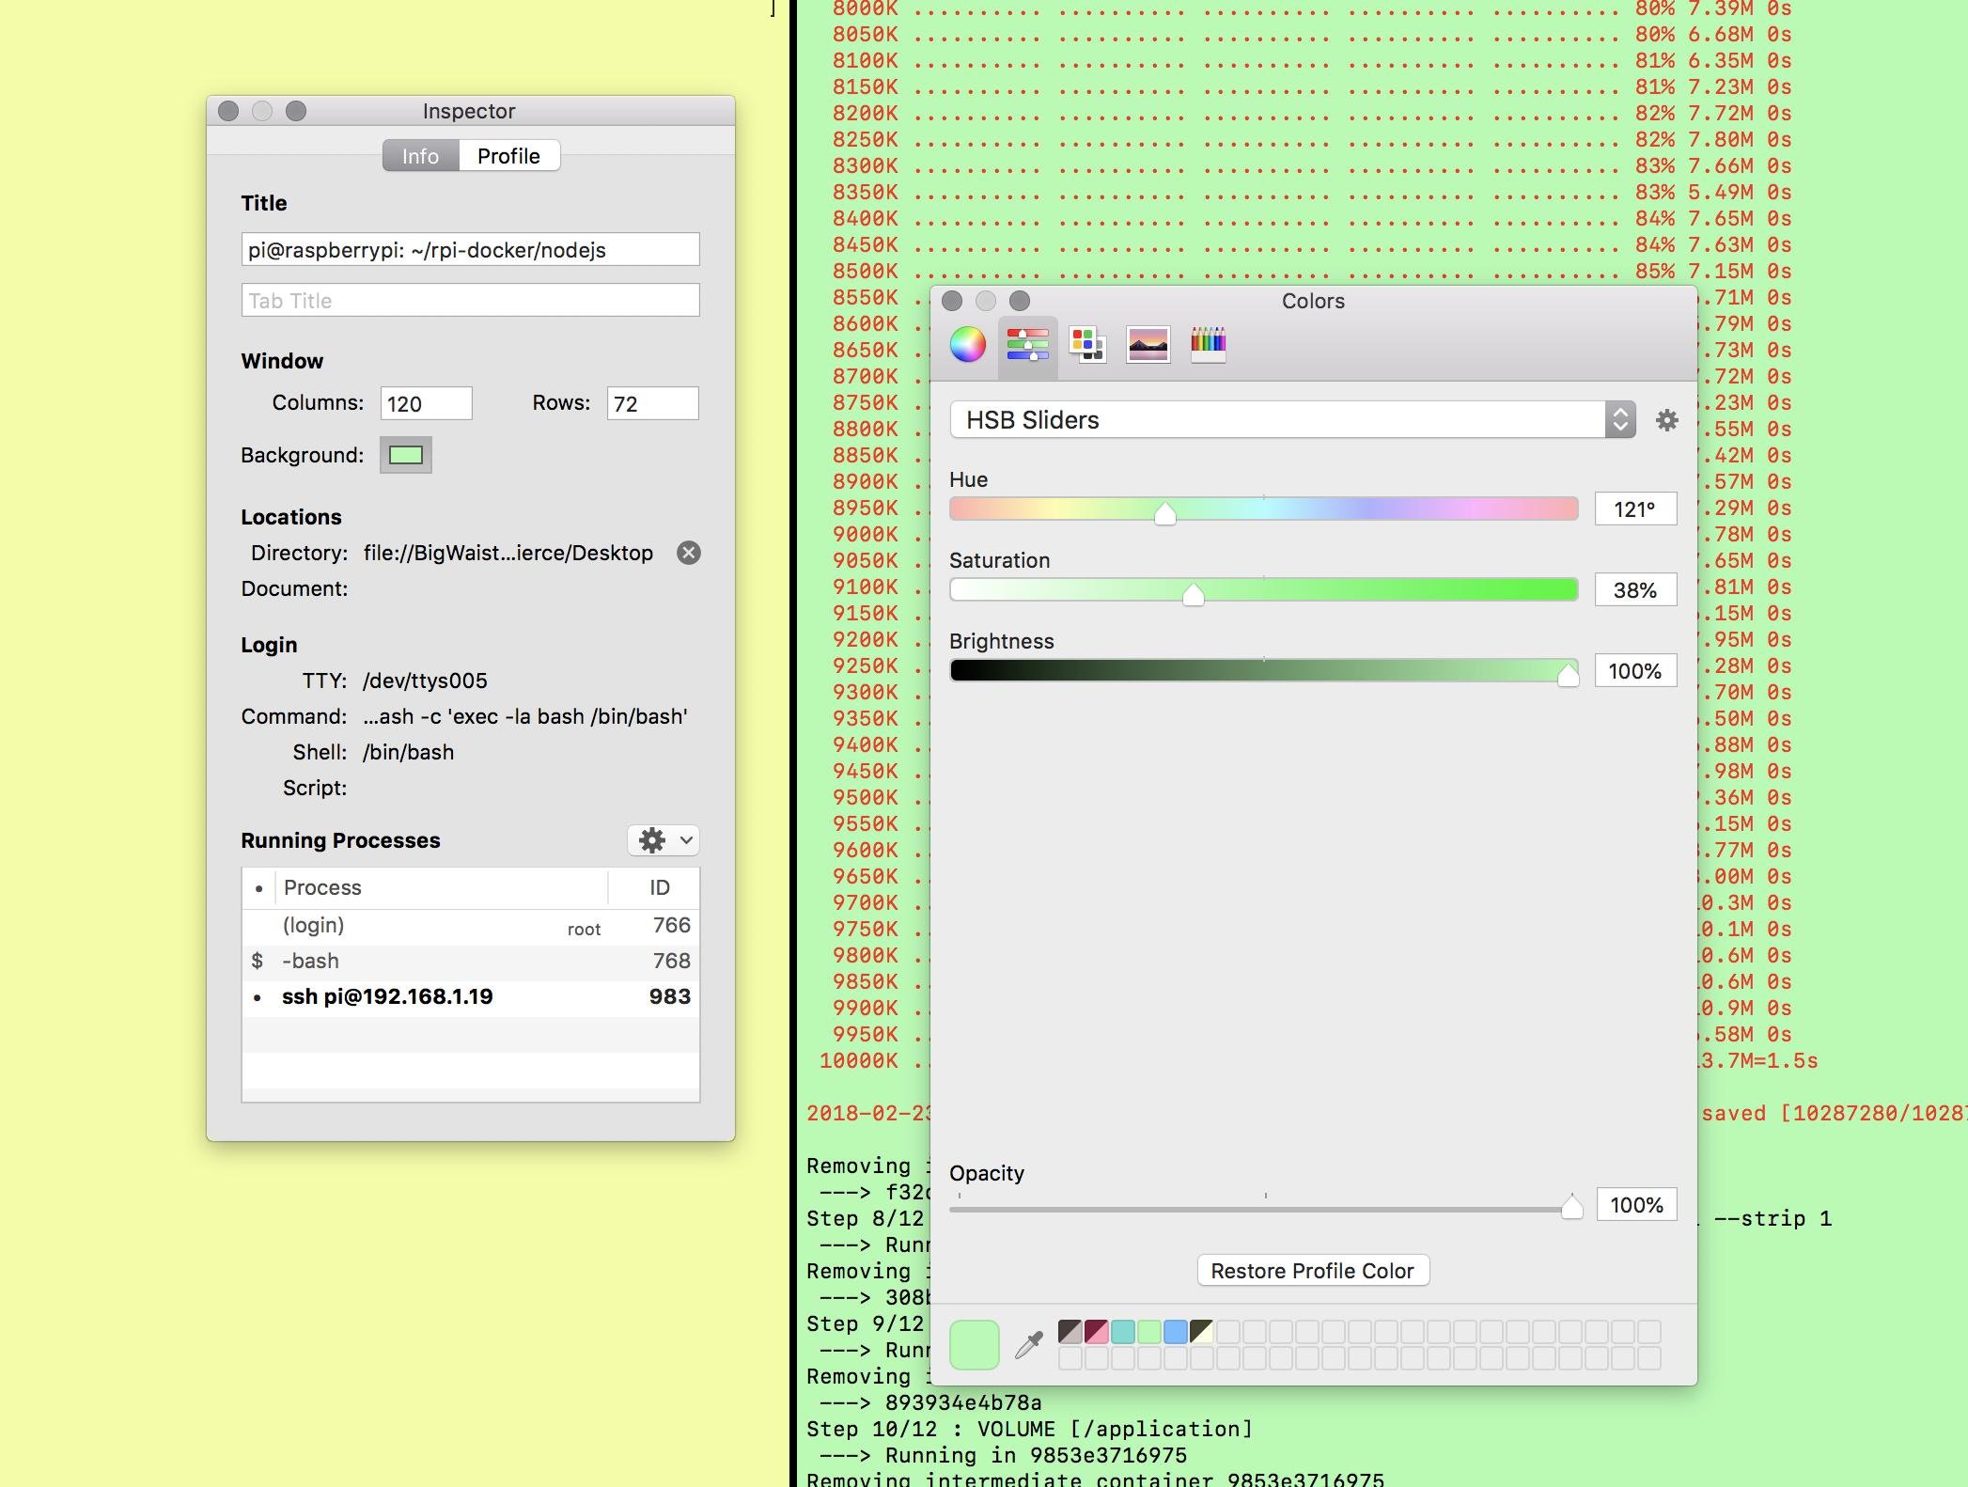
Task: Select the image spectrum icon in Colors
Action: (1147, 345)
